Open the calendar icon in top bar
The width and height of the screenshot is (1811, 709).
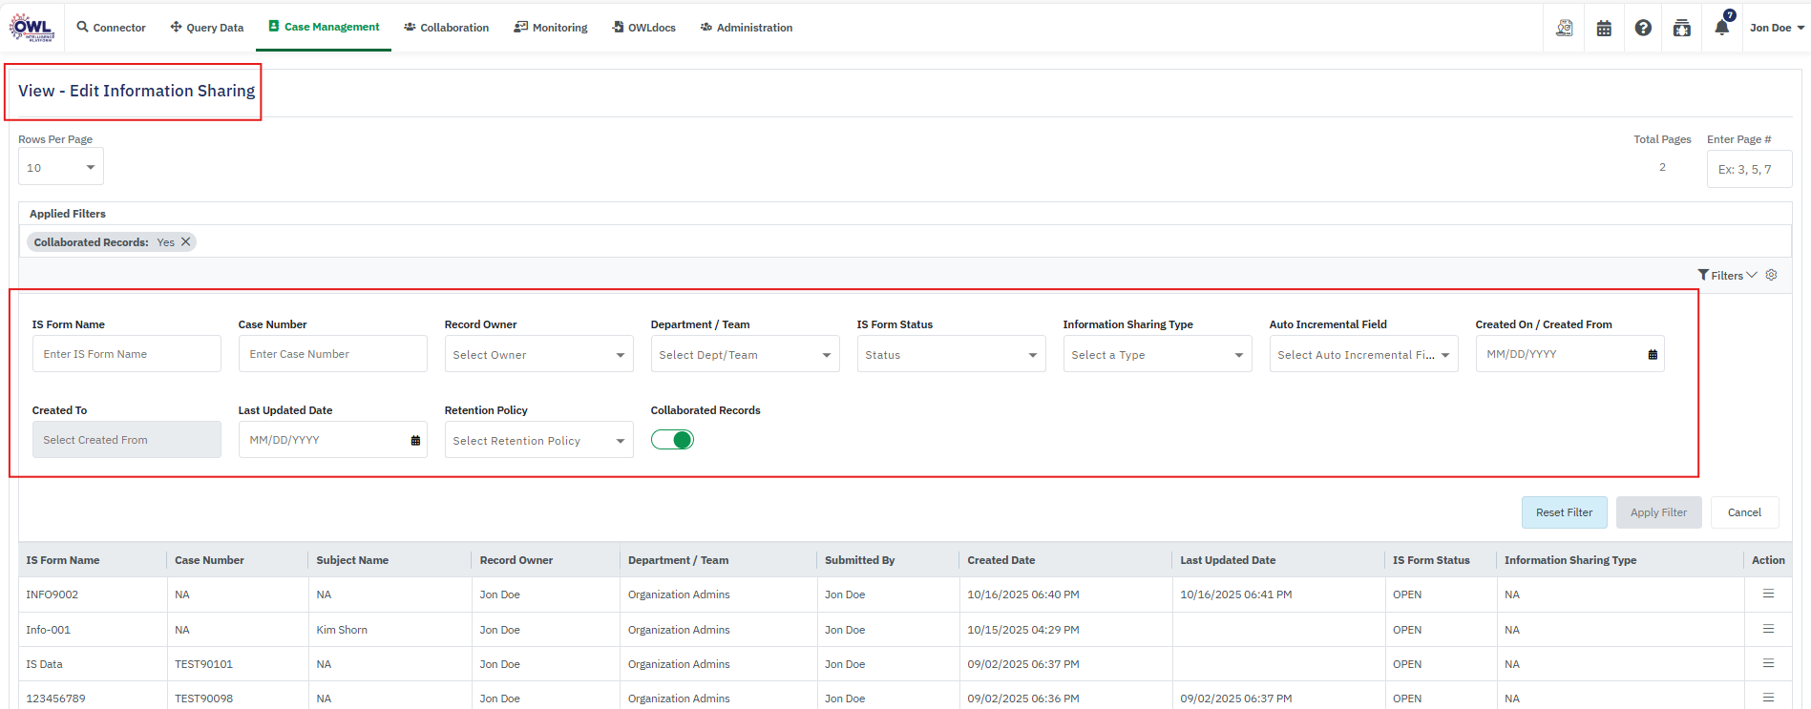(x=1604, y=28)
